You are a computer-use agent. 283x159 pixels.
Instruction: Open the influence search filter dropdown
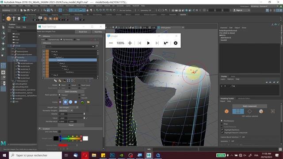tap(93, 47)
